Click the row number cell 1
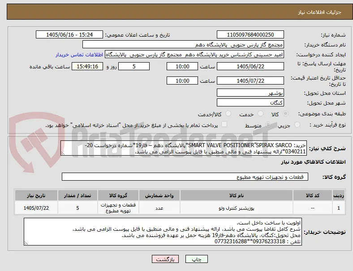 point(339,208)
